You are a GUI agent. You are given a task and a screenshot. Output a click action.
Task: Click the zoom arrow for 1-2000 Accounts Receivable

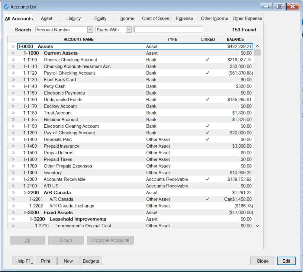click(x=13, y=179)
